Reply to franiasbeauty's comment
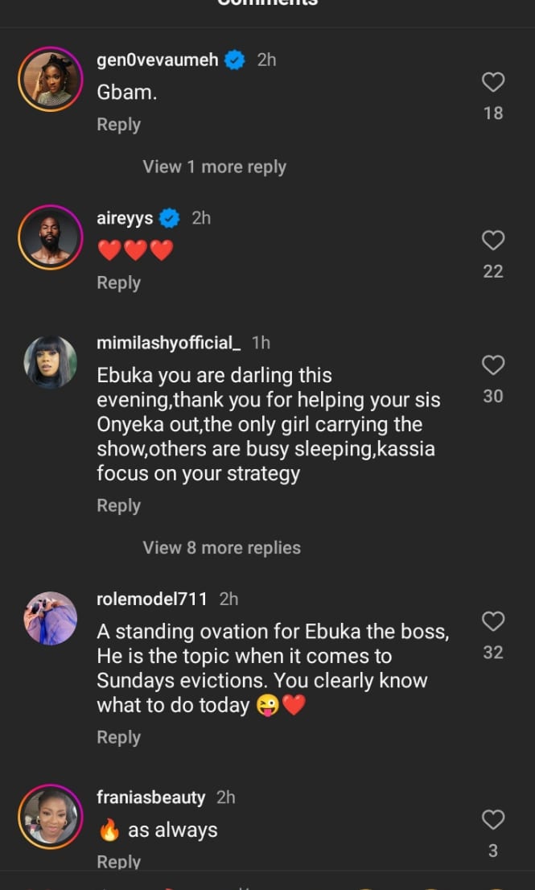The image size is (535, 890). click(x=118, y=862)
